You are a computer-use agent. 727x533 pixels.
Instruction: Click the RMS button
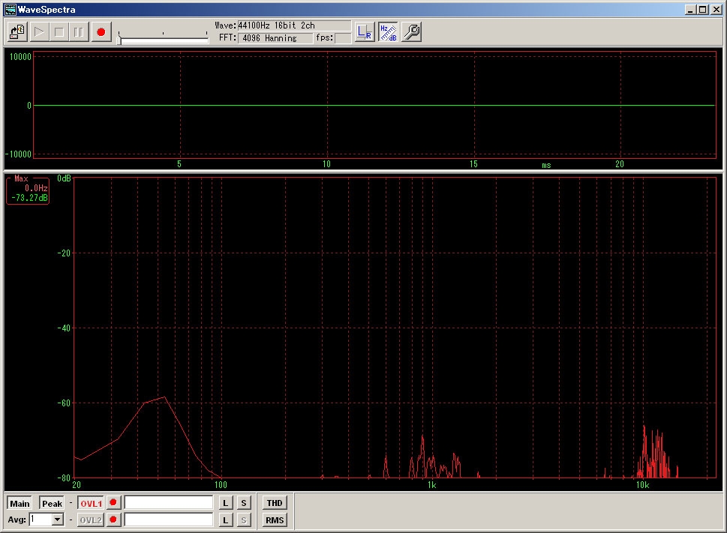coord(275,520)
